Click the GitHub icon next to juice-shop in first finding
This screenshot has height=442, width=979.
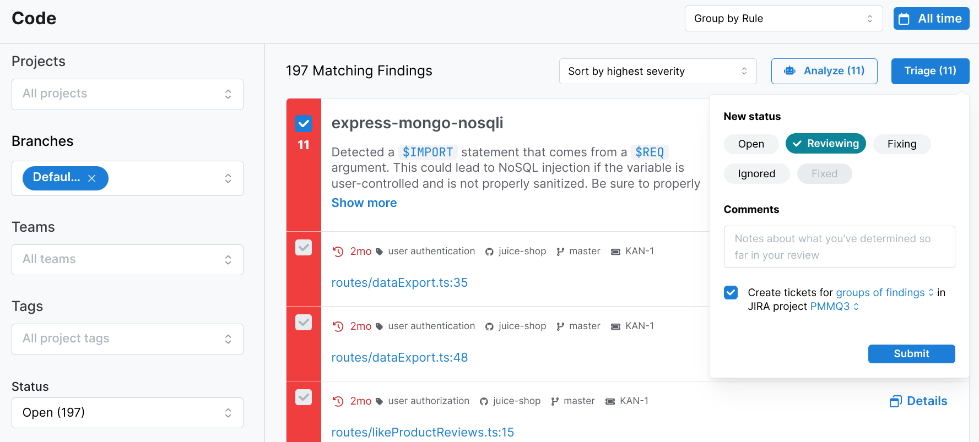[x=489, y=252]
